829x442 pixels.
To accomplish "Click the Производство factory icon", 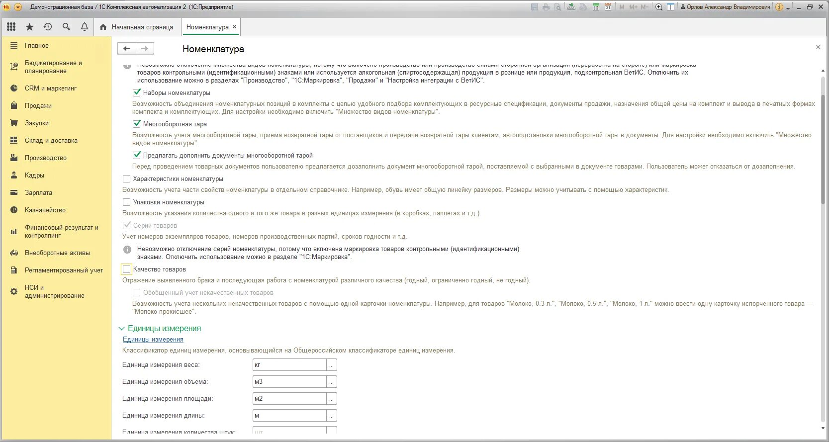I will click(x=14, y=158).
